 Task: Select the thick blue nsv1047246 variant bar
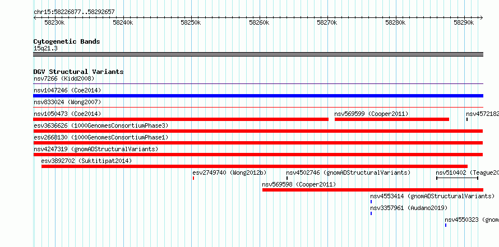coord(258,96)
